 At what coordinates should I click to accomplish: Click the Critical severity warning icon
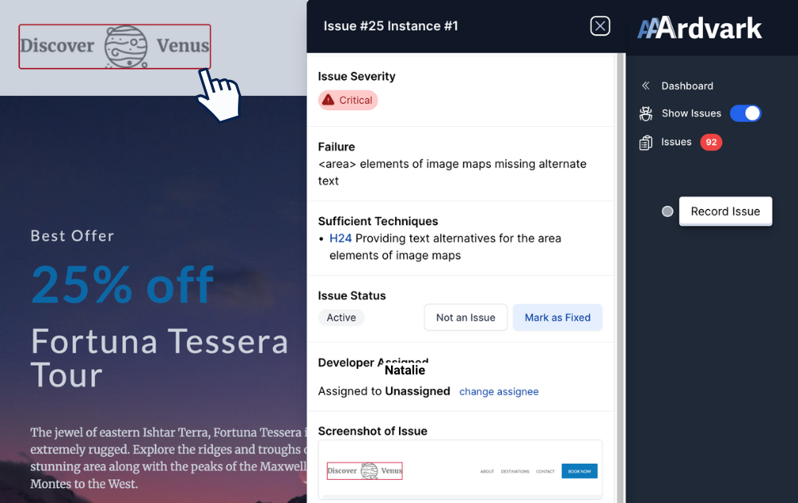tap(328, 101)
